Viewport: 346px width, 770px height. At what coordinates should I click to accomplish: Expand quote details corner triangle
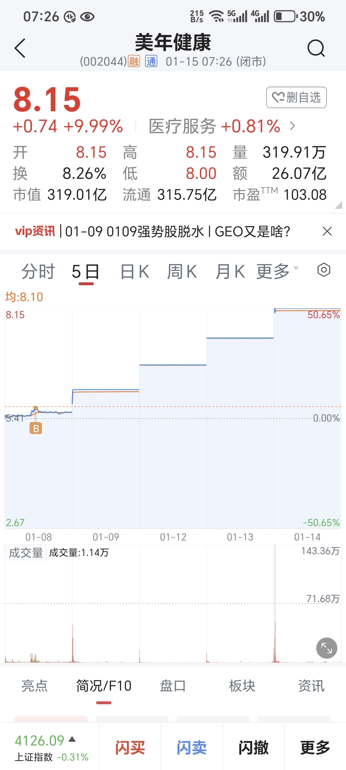[338, 205]
